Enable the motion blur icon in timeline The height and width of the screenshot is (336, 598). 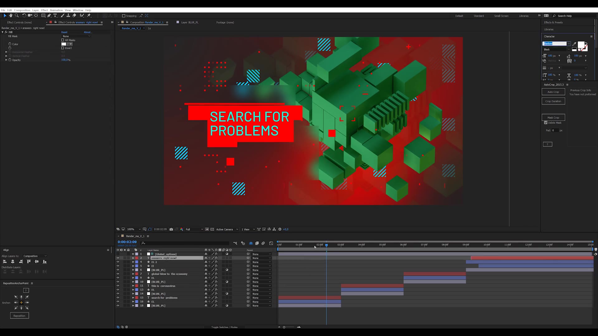pos(263,243)
